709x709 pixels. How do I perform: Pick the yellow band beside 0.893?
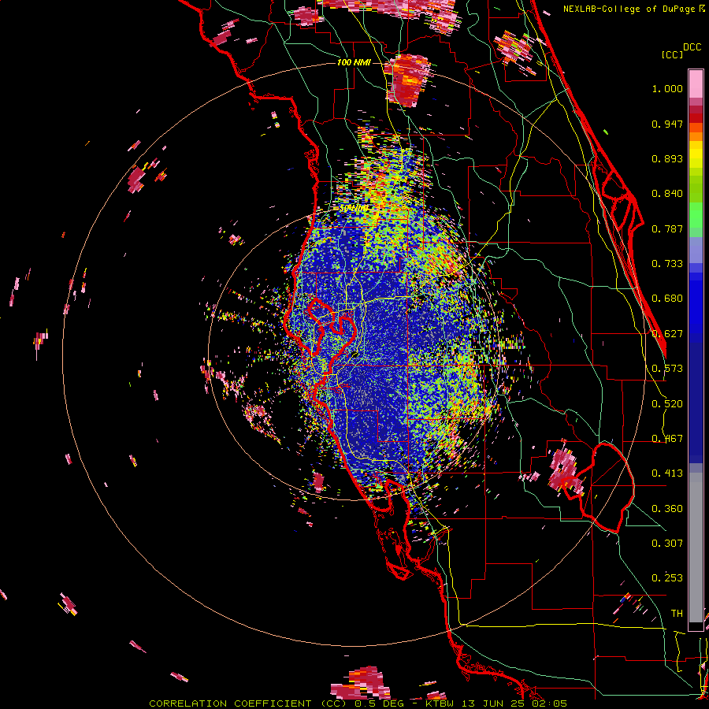696,158
